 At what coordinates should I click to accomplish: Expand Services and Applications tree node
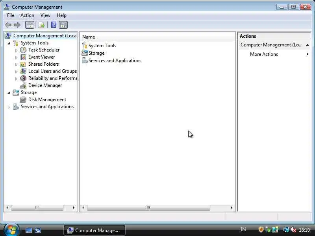click(9, 107)
